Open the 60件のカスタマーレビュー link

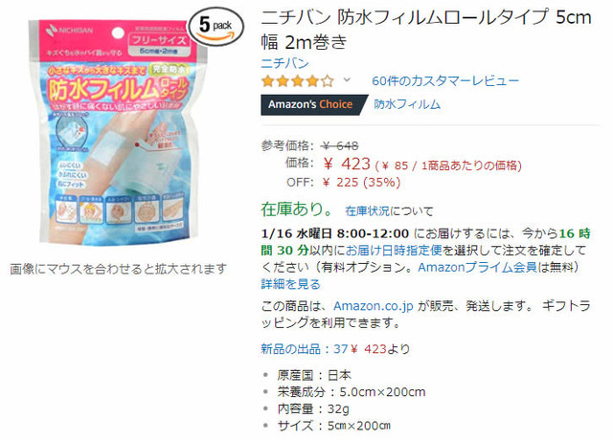pos(445,80)
